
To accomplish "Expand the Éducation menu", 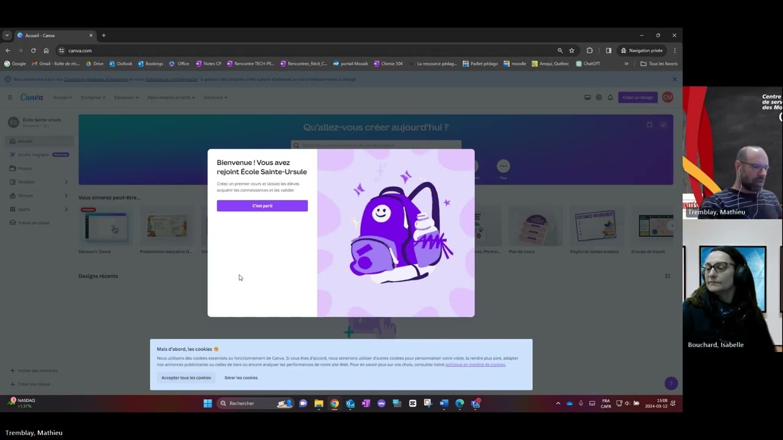I will coord(126,97).
